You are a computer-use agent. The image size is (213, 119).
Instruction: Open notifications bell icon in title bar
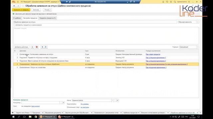point(163,2)
